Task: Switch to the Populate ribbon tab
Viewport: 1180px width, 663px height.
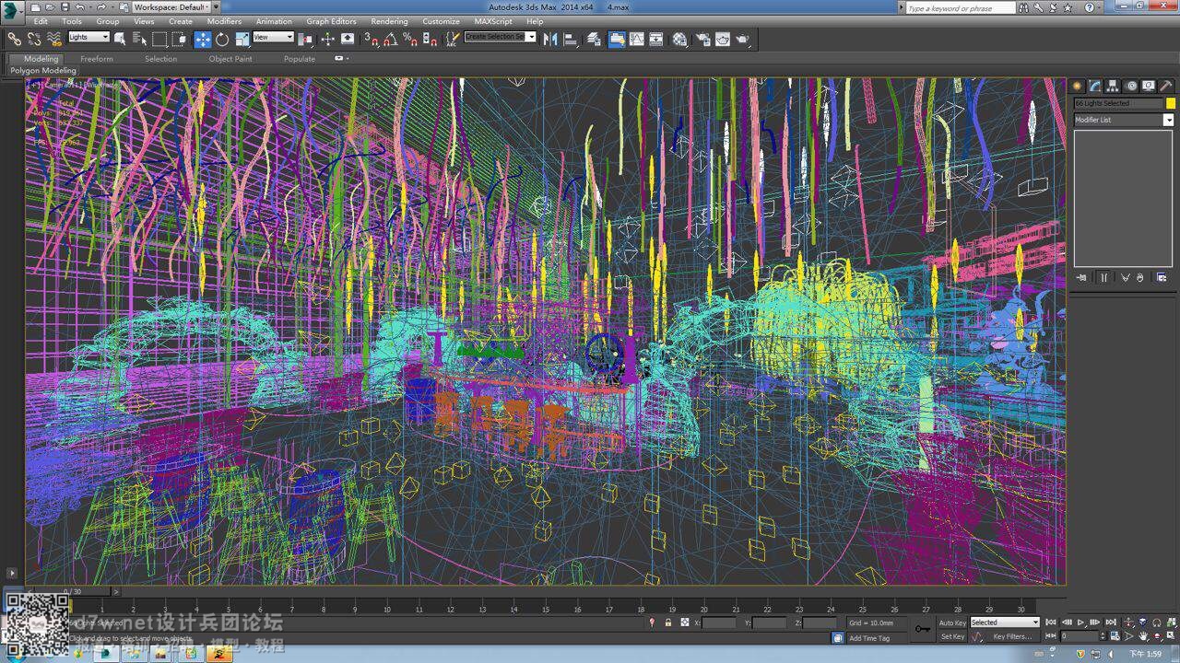Action: pos(300,59)
